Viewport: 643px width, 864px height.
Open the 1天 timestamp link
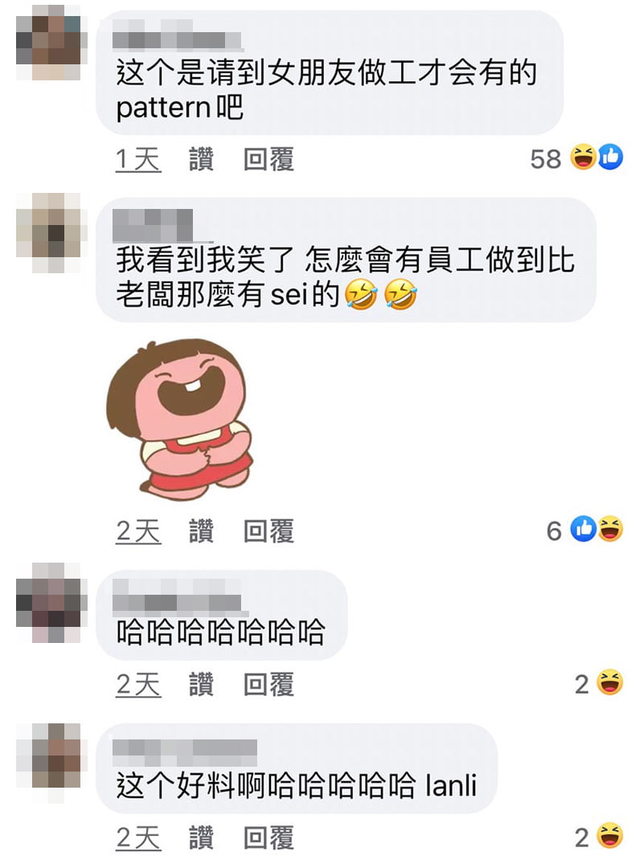pos(138,160)
